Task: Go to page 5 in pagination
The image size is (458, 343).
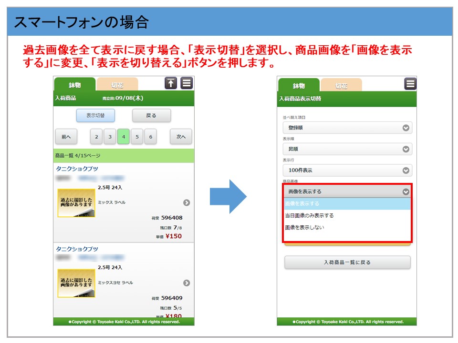Action: click(x=137, y=137)
